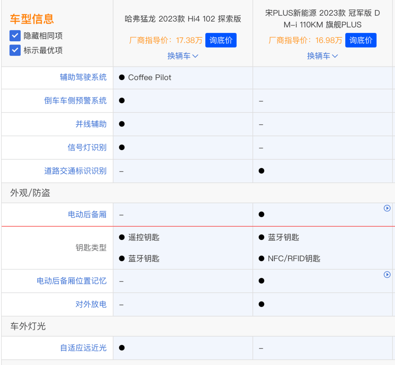Click 询底价 button for 哈弗猛龙
This screenshot has height=365, width=395.
[221, 40]
